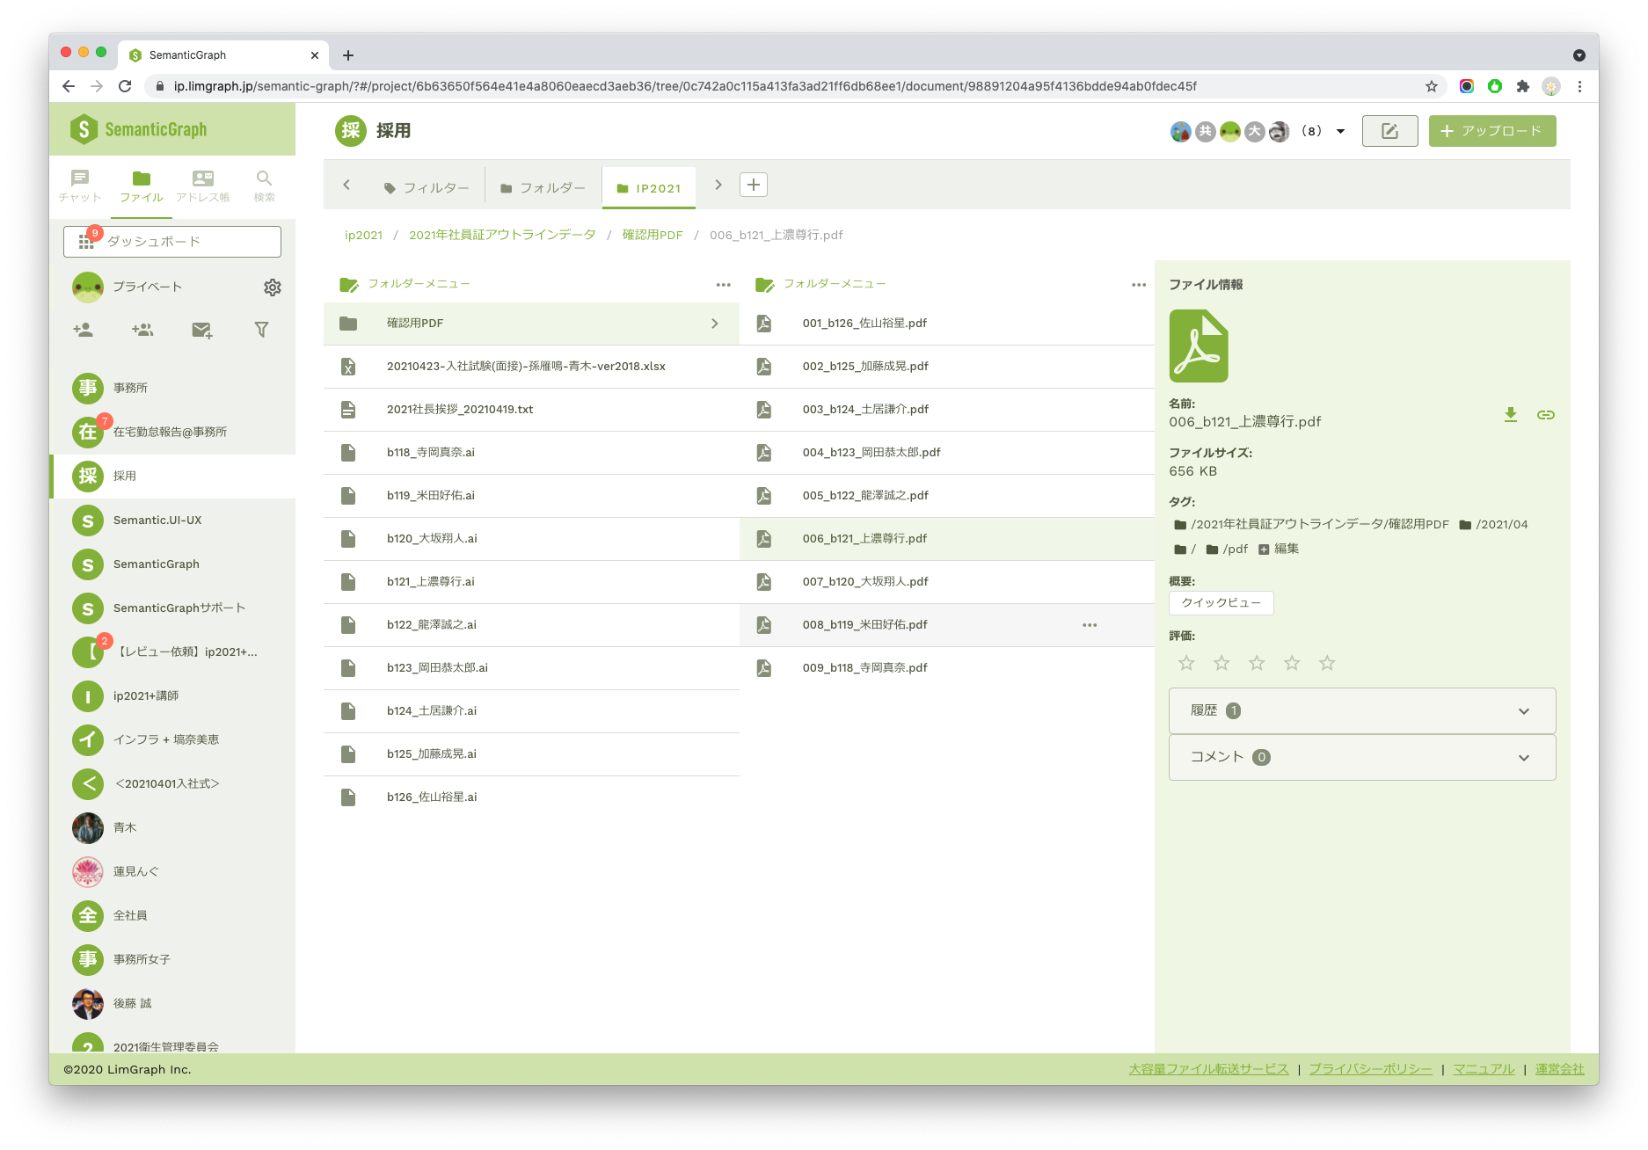Open 運営会社 footer link
The height and width of the screenshot is (1150, 1648).
(1559, 1069)
